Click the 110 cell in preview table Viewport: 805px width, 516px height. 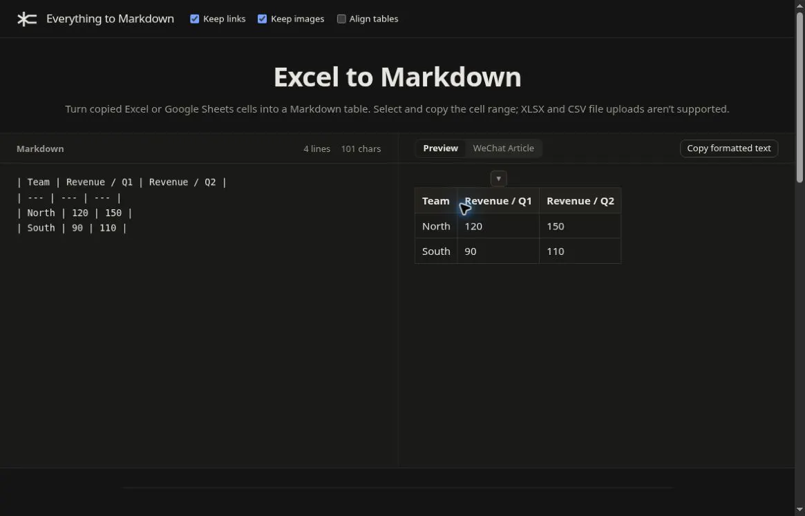(x=580, y=251)
